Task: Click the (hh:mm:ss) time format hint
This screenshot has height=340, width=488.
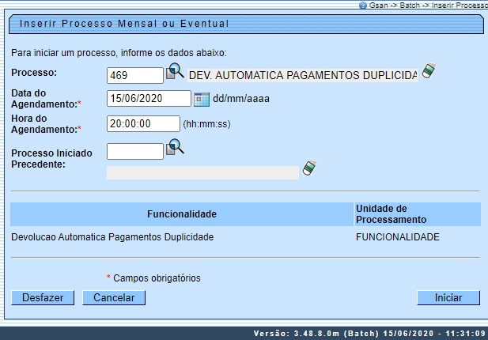Action: 206,124
